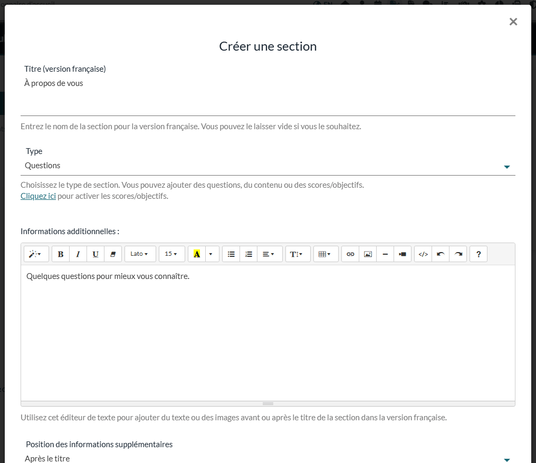Screen dimensions: 536x463
Task: Click the editor resize handle bar
Action: pos(267,403)
